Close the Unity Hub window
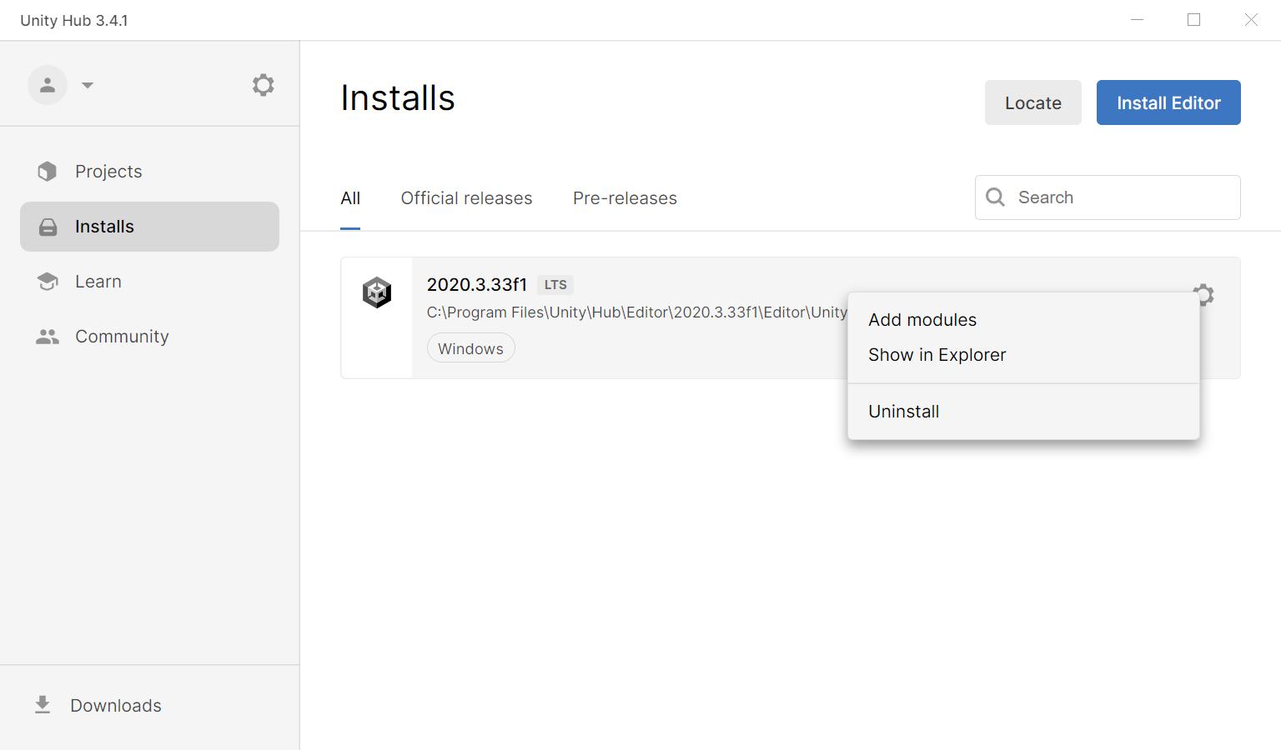 coord(1251,19)
